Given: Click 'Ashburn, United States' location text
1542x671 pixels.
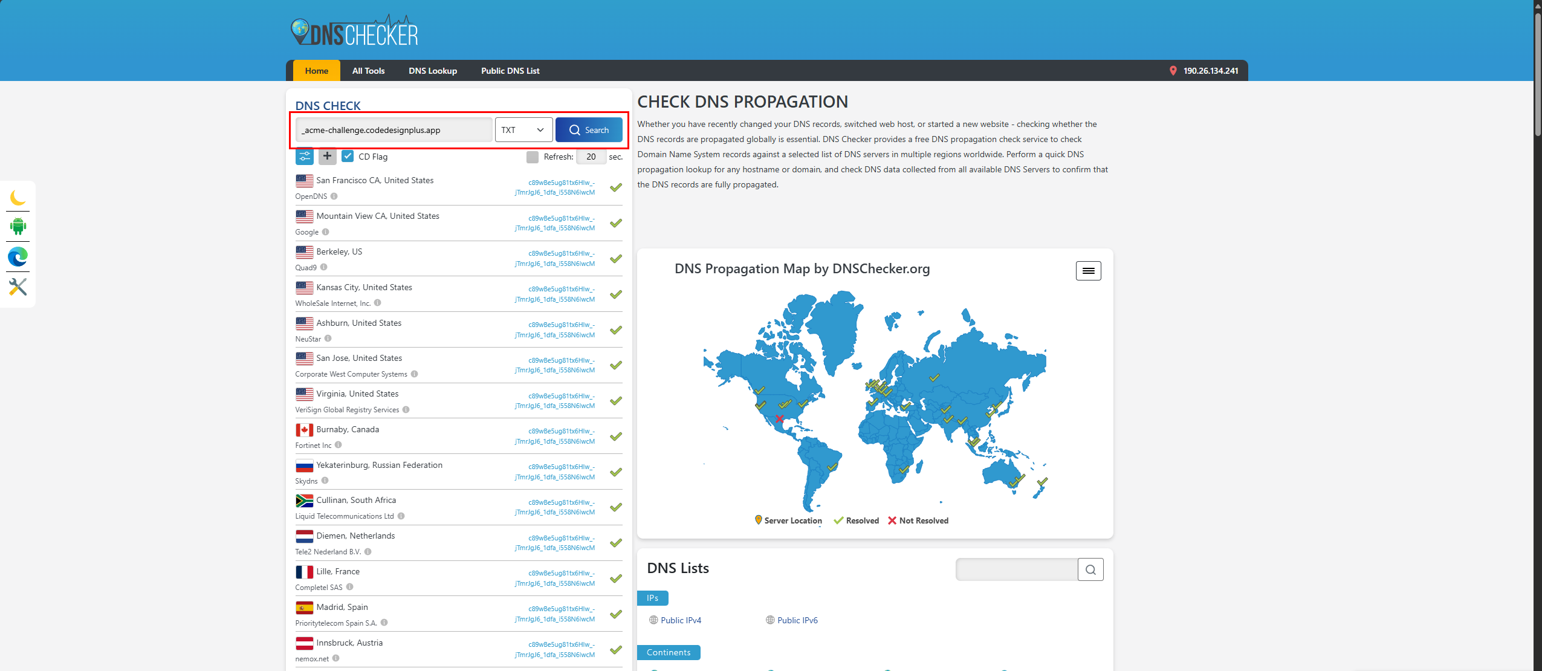Looking at the screenshot, I should (359, 323).
